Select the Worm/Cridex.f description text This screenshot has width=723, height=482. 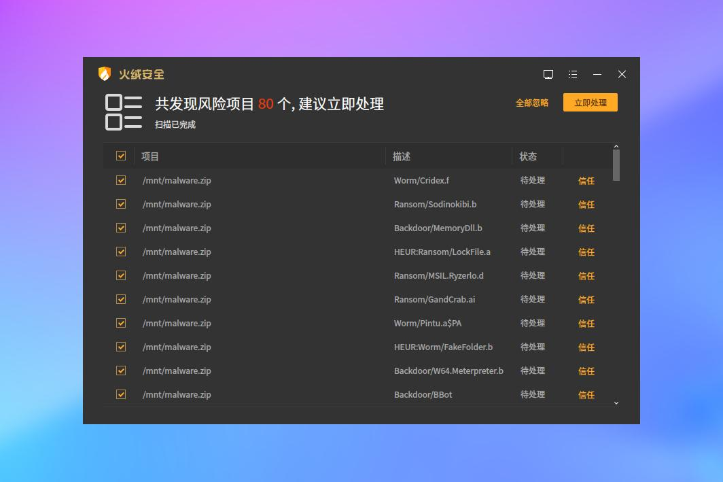click(x=421, y=180)
